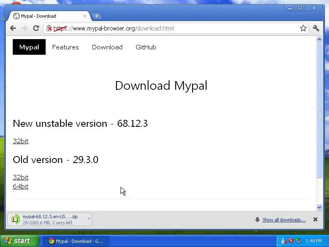Click the broken HTTPS lock warning icon
The height and width of the screenshot is (247, 329).
49,28
